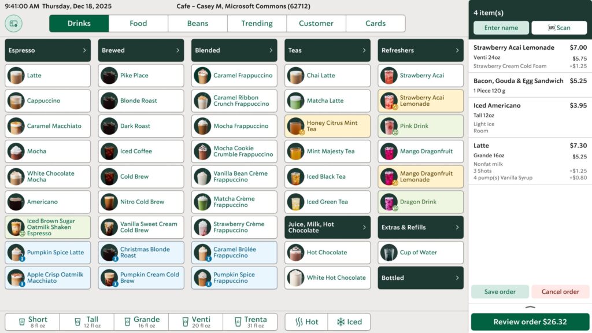Select the Short 8 fl oz size
Image resolution: width=592 pixels, height=333 pixels.
click(x=32, y=321)
